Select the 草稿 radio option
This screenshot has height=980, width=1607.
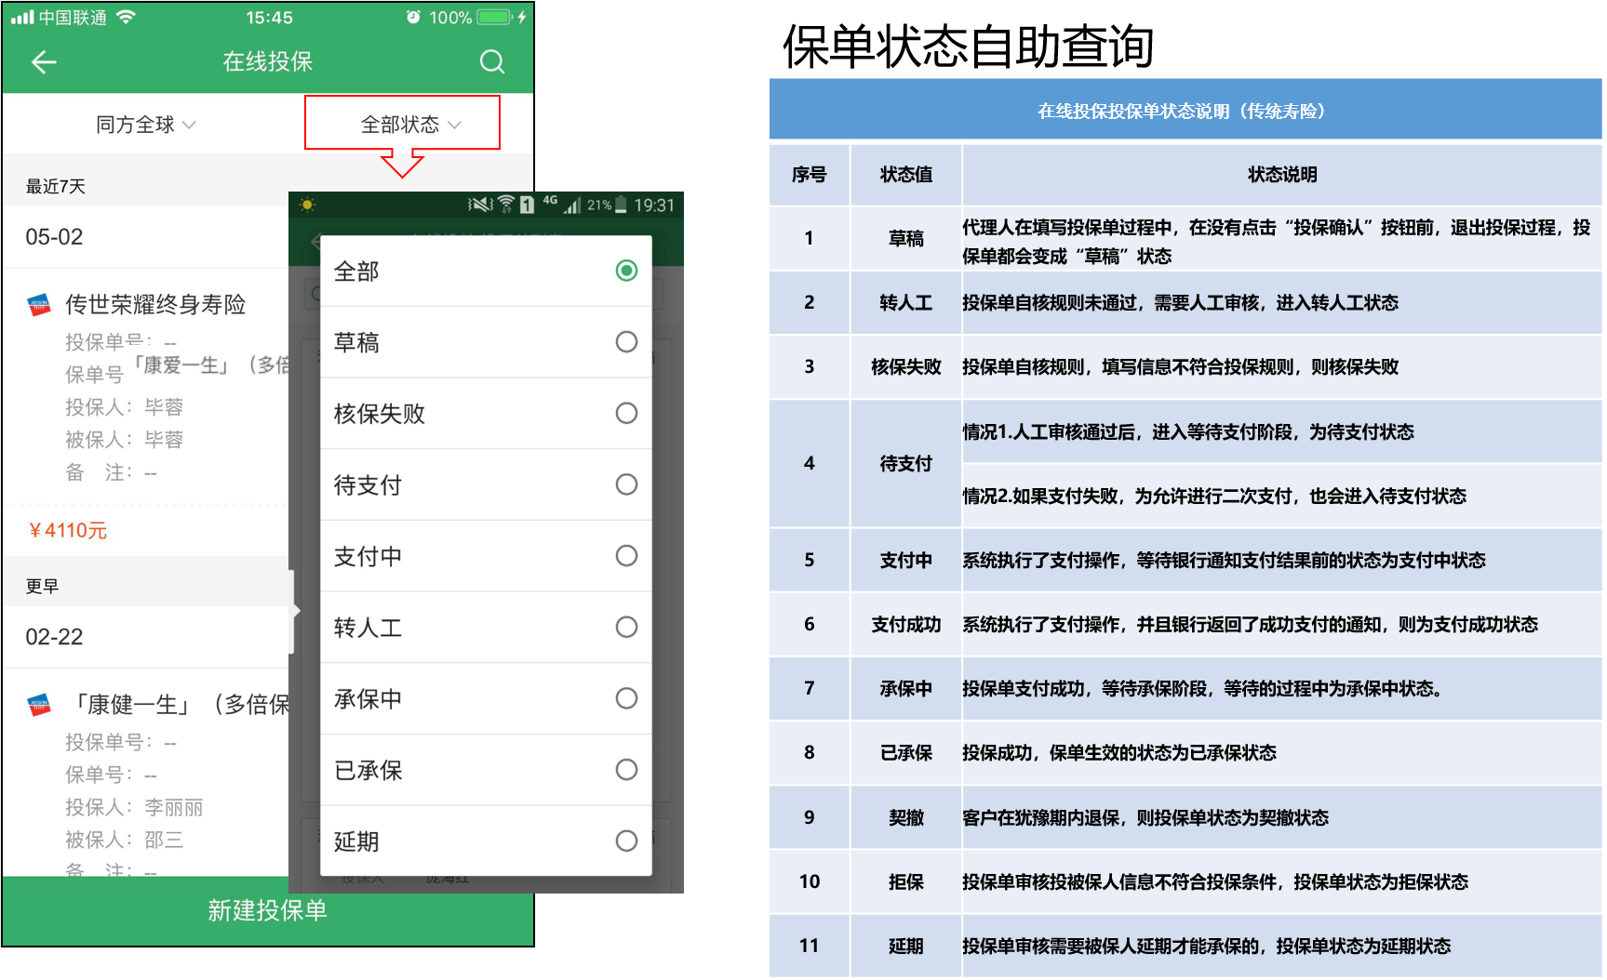click(626, 342)
